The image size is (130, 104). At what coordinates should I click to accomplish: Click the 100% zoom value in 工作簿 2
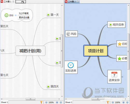pyautogui.click(x=118, y=102)
